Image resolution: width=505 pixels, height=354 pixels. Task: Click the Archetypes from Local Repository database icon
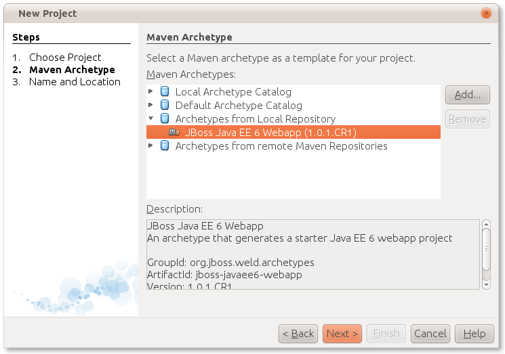[x=165, y=118]
